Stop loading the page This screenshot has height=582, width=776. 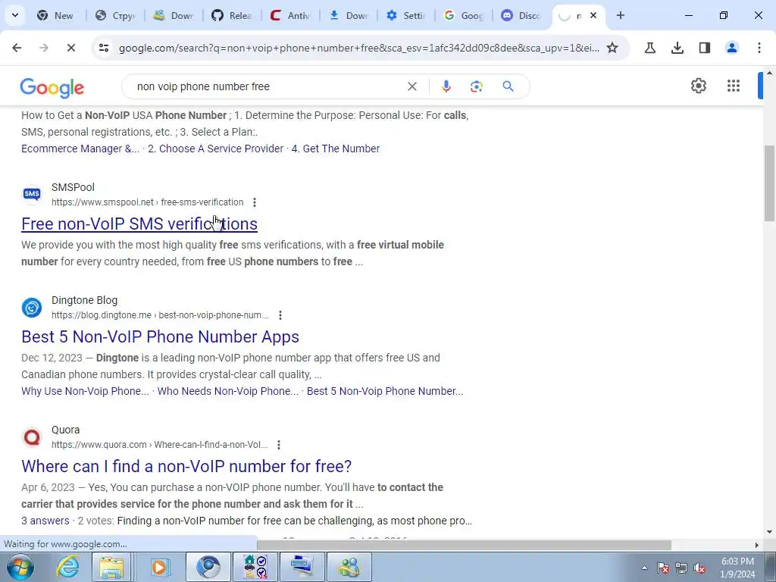pos(70,48)
